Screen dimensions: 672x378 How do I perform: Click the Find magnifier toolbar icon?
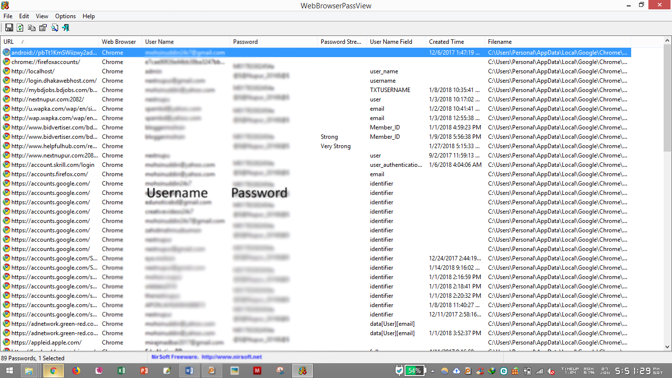click(x=54, y=28)
